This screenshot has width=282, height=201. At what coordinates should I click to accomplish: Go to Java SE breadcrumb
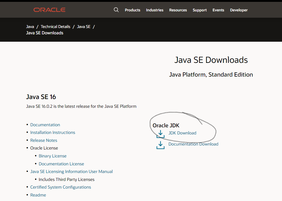pyautogui.click(x=84, y=27)
